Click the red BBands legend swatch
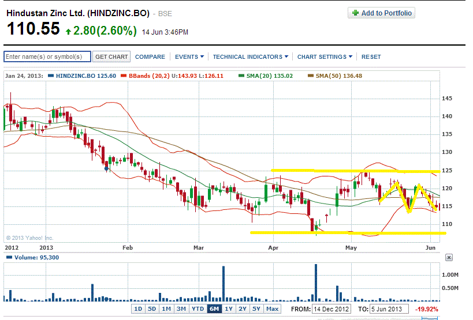The image size is (473, 320). (x=124, y=76)
